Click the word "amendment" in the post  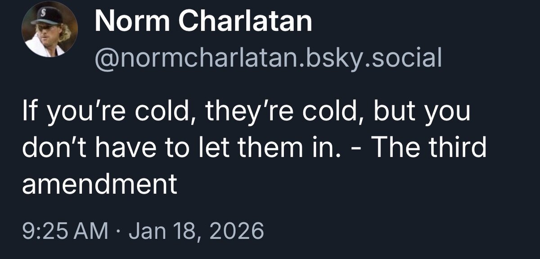click(99, 184)
